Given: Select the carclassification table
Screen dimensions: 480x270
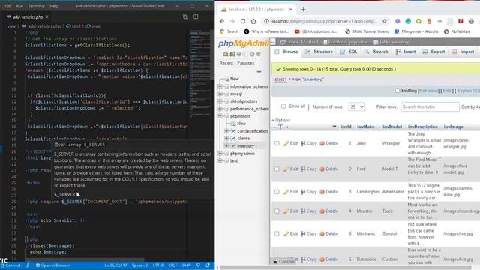Looking at the screenshot, I should tap(252, 131).
